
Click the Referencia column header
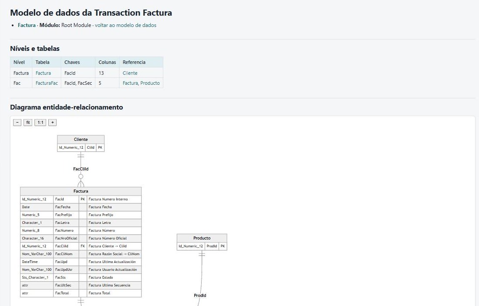(x=134, y=62)
